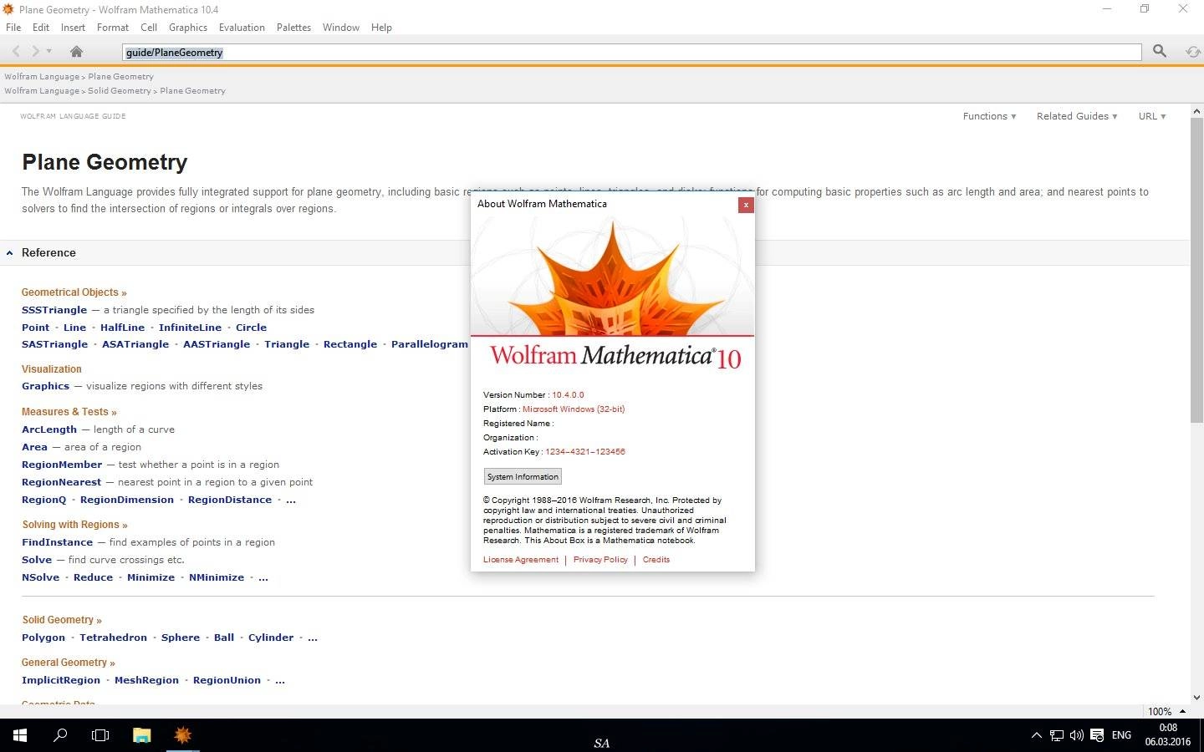Open General Geometry section link
1204x752 pixels.
[68, 663]
